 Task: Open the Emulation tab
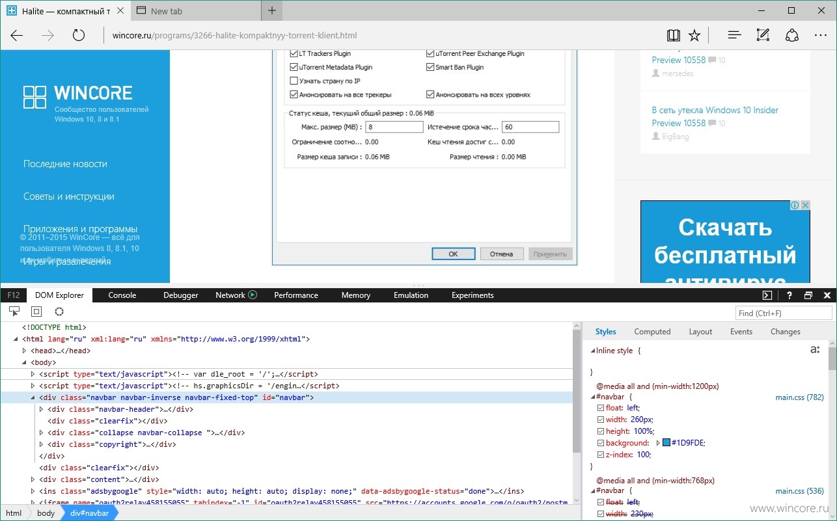point(411,295)
